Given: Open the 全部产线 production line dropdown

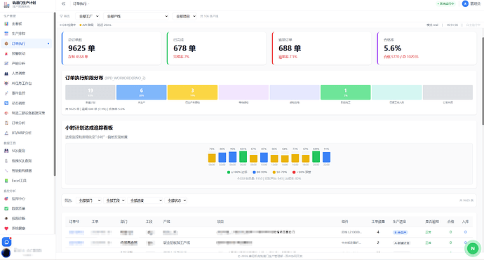Looking at the screenshot, I should tap(136, 16).
